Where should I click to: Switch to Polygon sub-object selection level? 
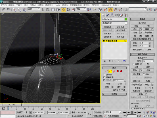[x=118, y=71]
